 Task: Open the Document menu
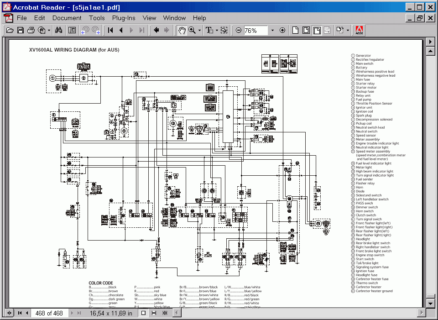point(67,18)
